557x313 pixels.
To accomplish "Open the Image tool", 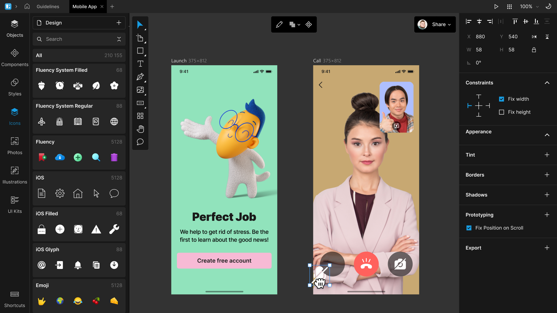I will pyautogui.click(x=140, y=90).
